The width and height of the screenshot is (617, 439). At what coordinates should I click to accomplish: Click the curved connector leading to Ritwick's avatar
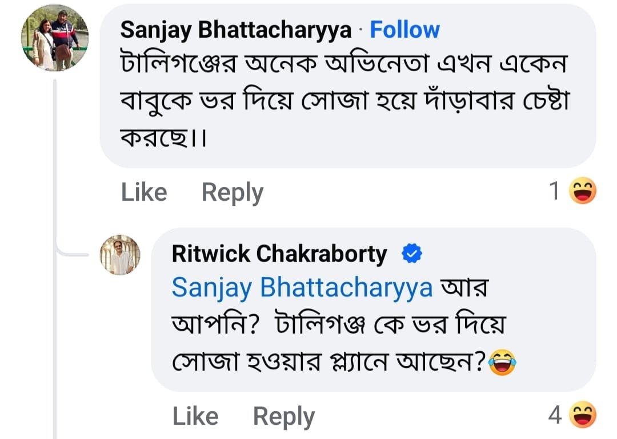[x=74, y=253]
